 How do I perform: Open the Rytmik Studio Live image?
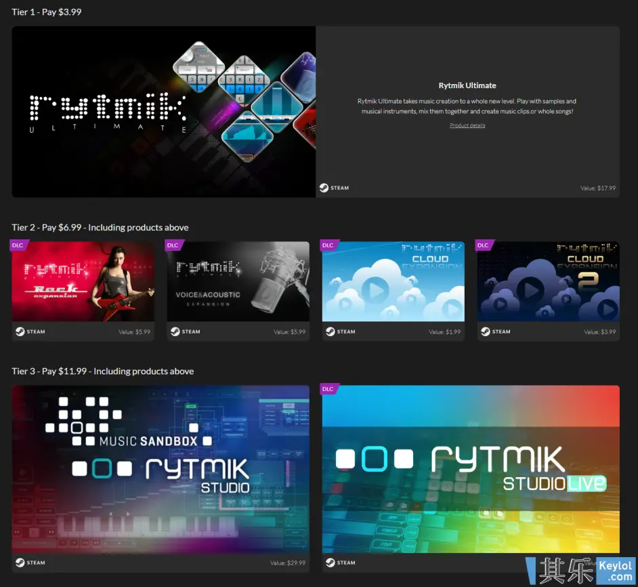click(471, 469)
